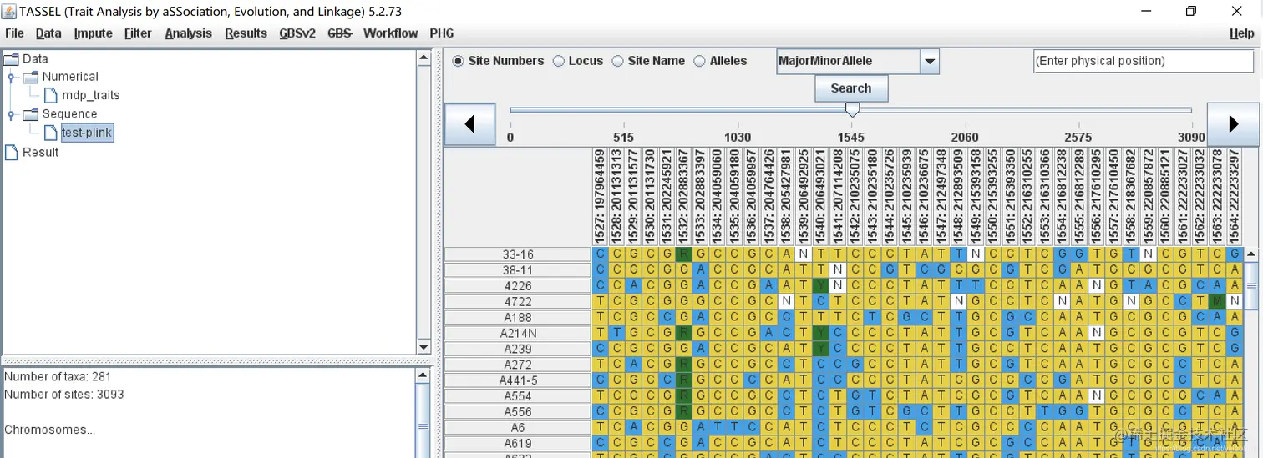1263x458 pixels.
Task: Click the taxon row header A619
Action: click(518, 444)
